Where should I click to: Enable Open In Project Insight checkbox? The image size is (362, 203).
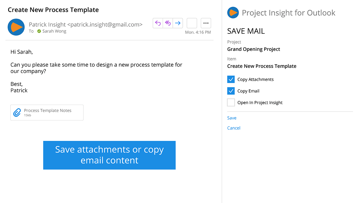[x=231, y=103]
